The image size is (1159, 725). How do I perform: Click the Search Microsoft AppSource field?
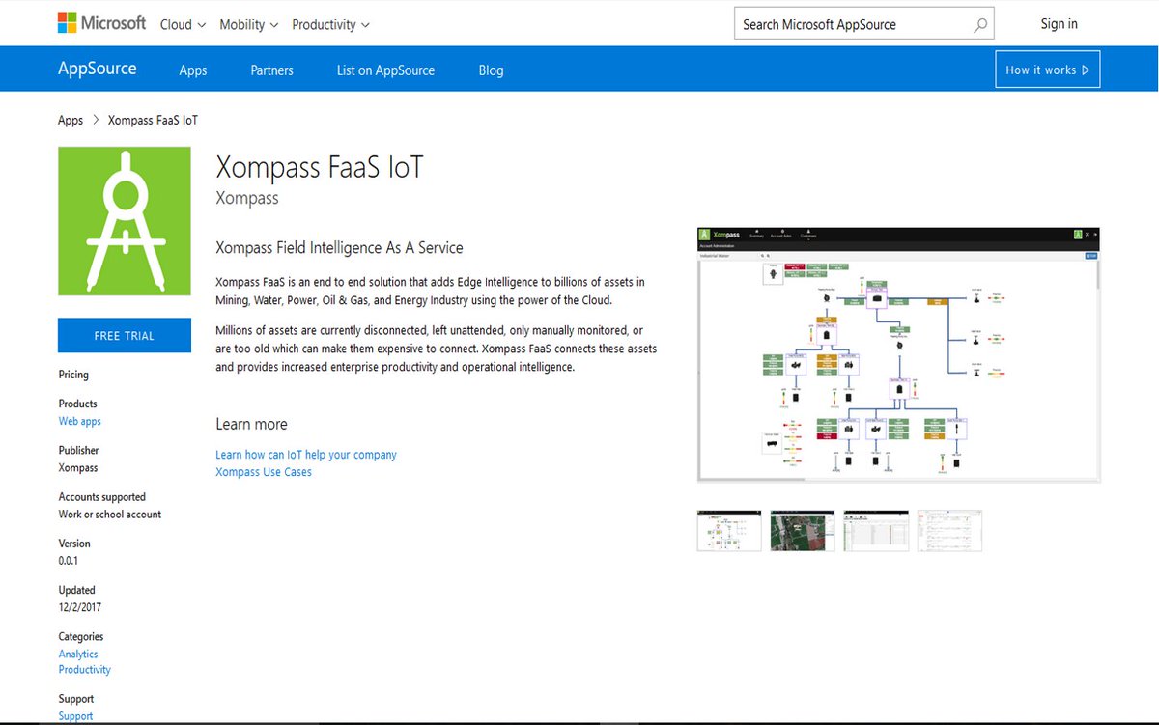863,24
